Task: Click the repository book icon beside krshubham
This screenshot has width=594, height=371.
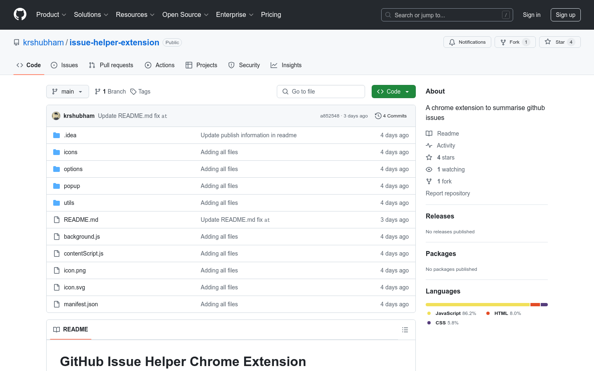Action: tap(16, 42)
